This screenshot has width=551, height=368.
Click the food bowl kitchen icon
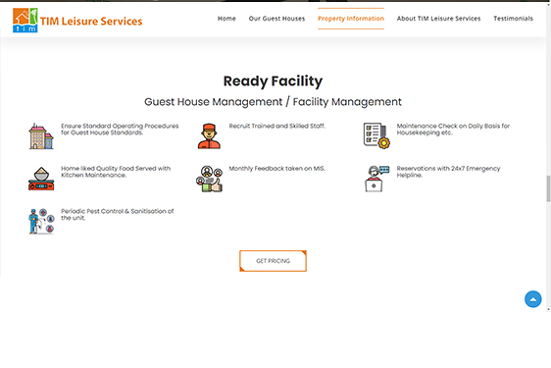point(41,179)
